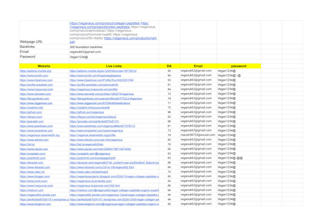
Task: Open the disqus.com/by/veganisus/about/ live link
Action: [x=93, y=117]
